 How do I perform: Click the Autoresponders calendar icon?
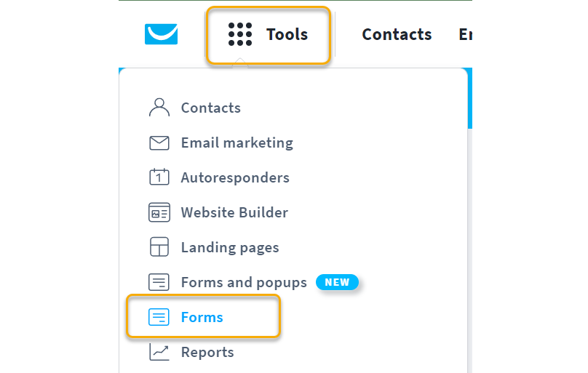(159, 177)
